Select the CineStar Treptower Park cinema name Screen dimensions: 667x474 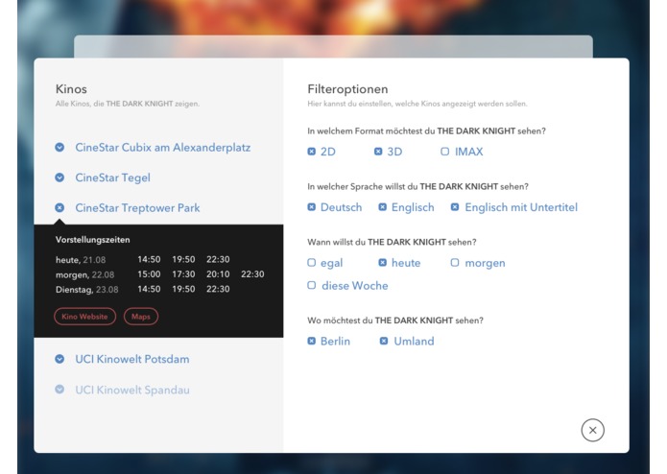pyautogui.click(x=137, y=208)
